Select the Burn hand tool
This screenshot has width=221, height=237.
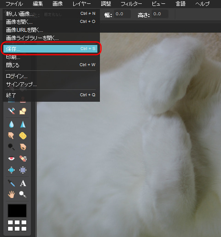coord(23,147)
